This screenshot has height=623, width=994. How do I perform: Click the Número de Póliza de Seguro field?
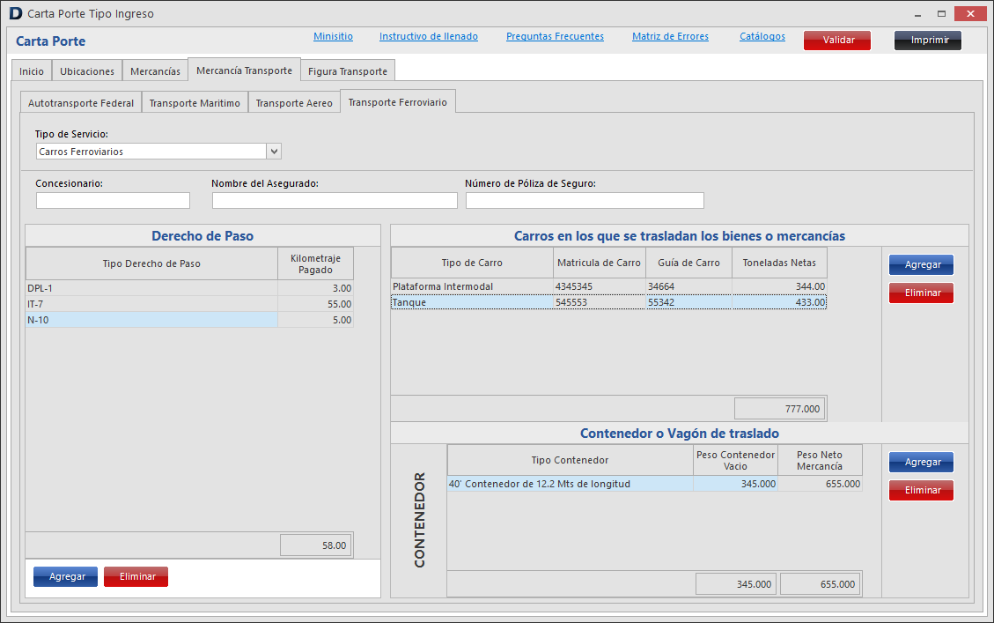pyautogui.click(x=585, y=201)
